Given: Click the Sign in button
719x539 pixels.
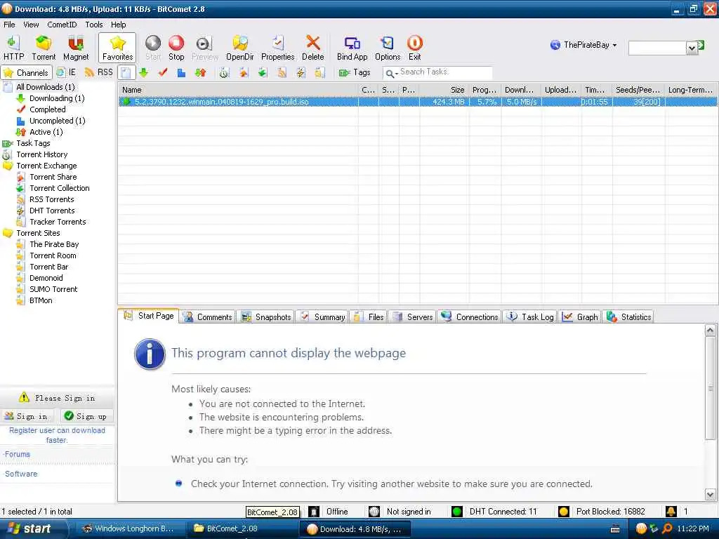Looking at the screenshot, I should click(x=27, y=416).
